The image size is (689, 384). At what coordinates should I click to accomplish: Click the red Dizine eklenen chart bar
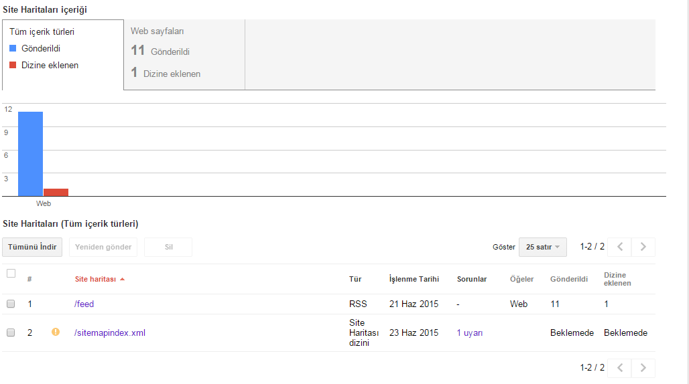pos(56,193)
